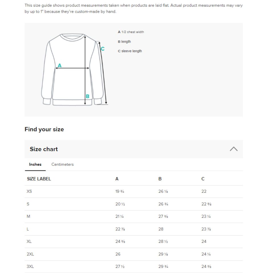Click the "Find your size" heading
273x273 pixels.
(x=44, y=129)
